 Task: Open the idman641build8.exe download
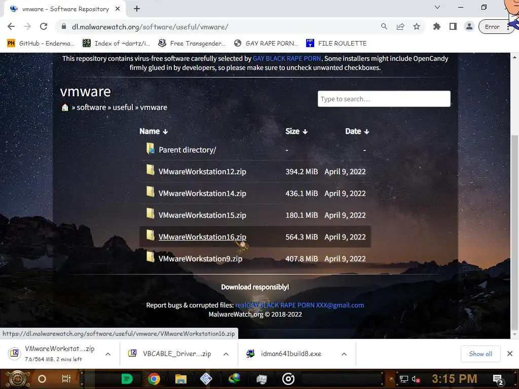tap(284, 354)
